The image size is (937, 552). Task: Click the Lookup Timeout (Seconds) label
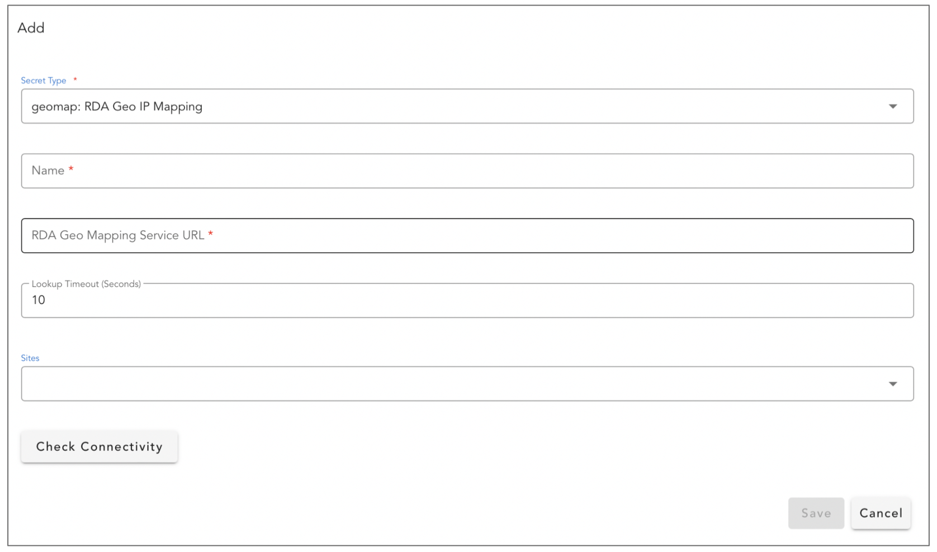coord(86,284)
